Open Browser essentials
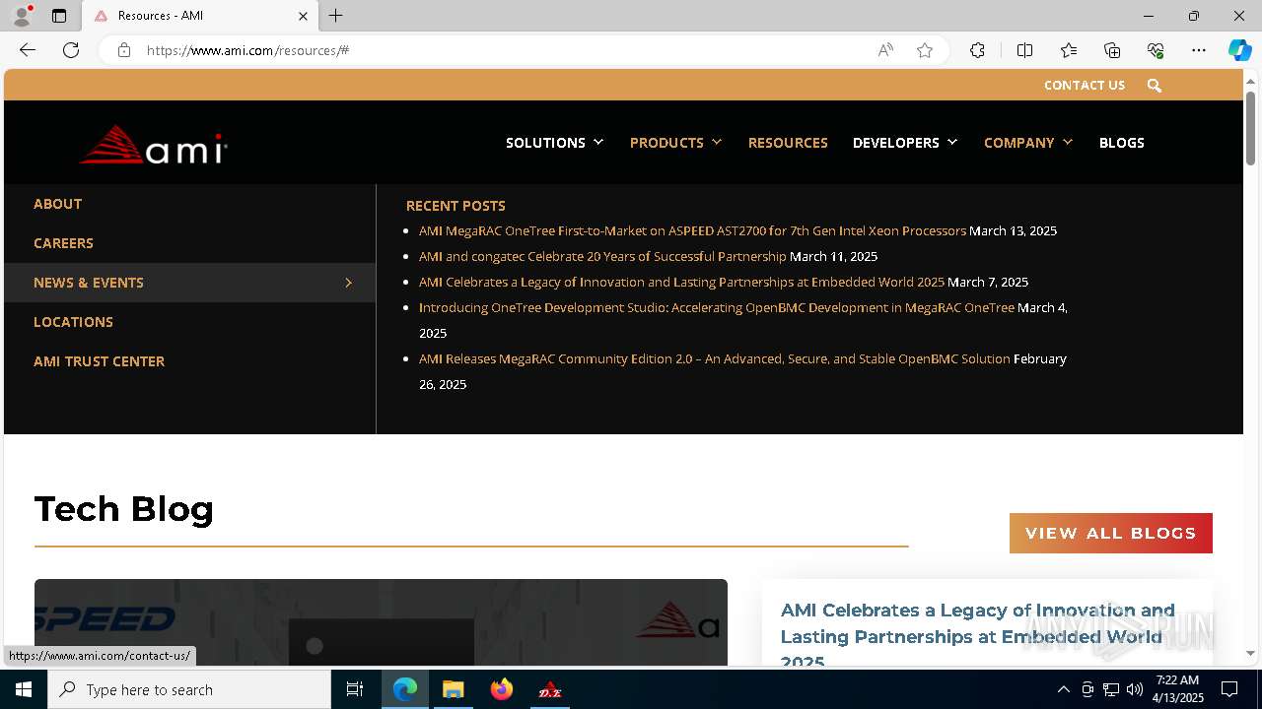 [x=1156, y=50]
